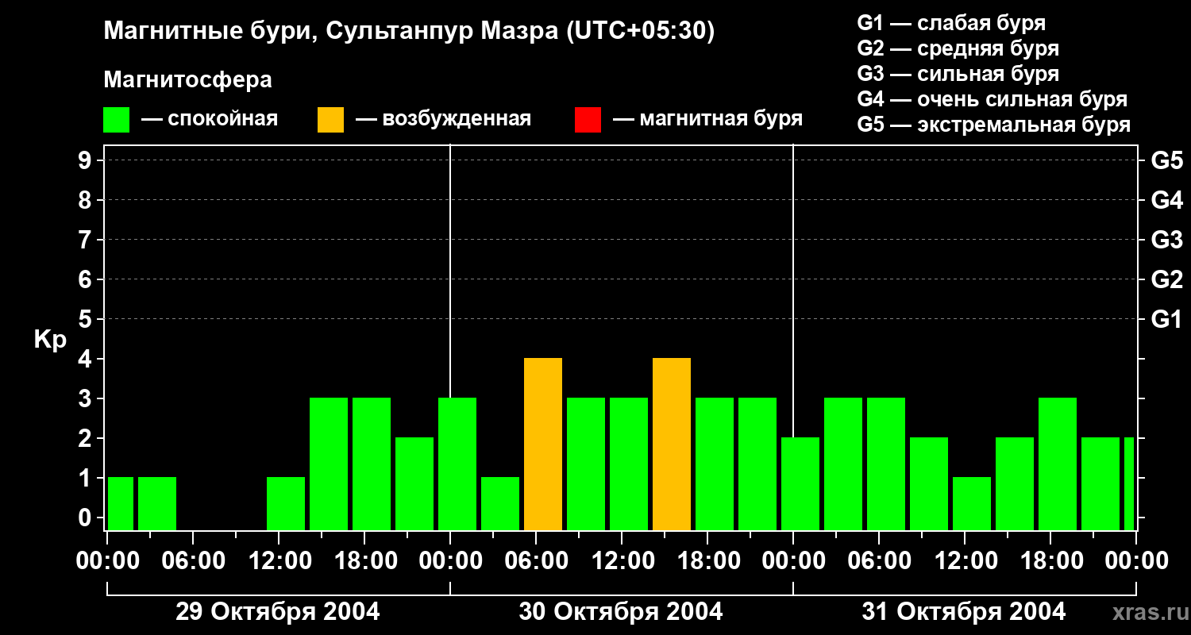
Task: Click the 18:00 time label for 31 October
Action: (x=1051, y=561)
